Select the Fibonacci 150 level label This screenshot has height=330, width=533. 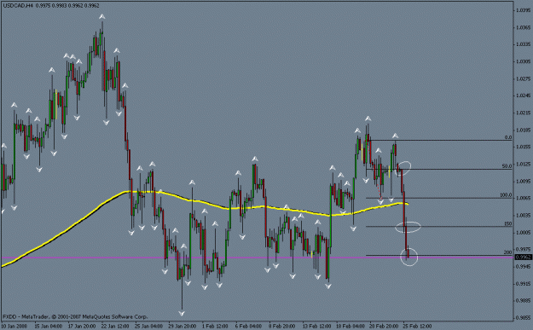click(x=508, y=223)
